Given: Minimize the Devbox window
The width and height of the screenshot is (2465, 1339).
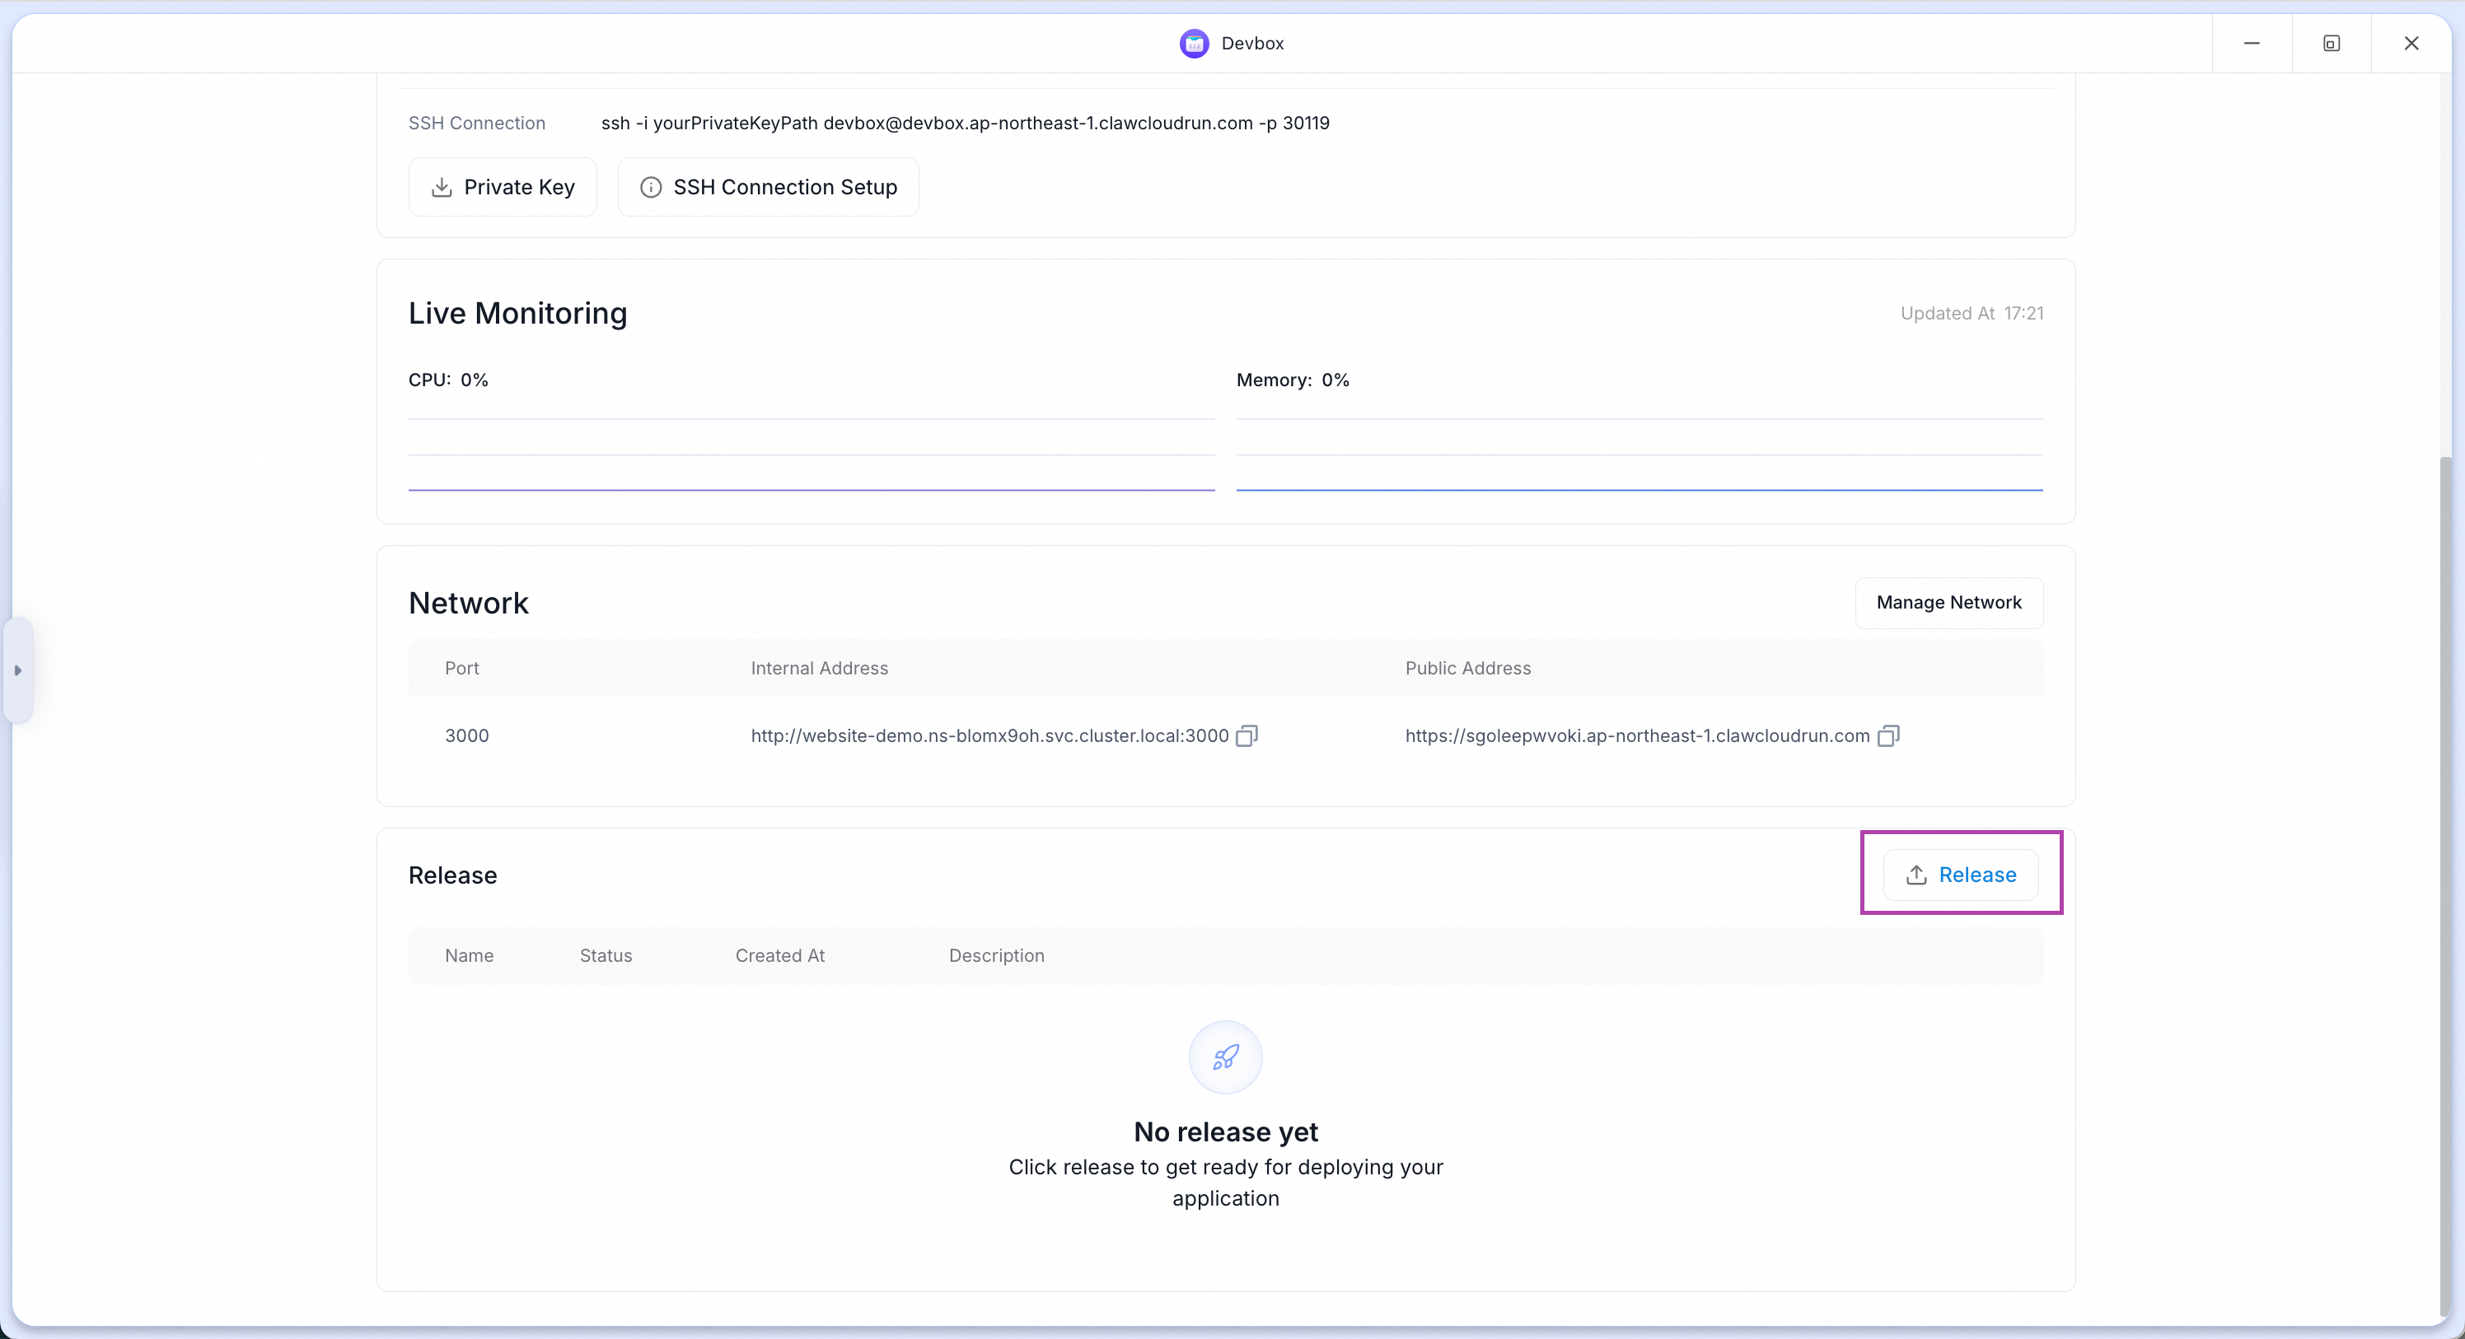Looking at the screenshot, I should coord(2252,43).
